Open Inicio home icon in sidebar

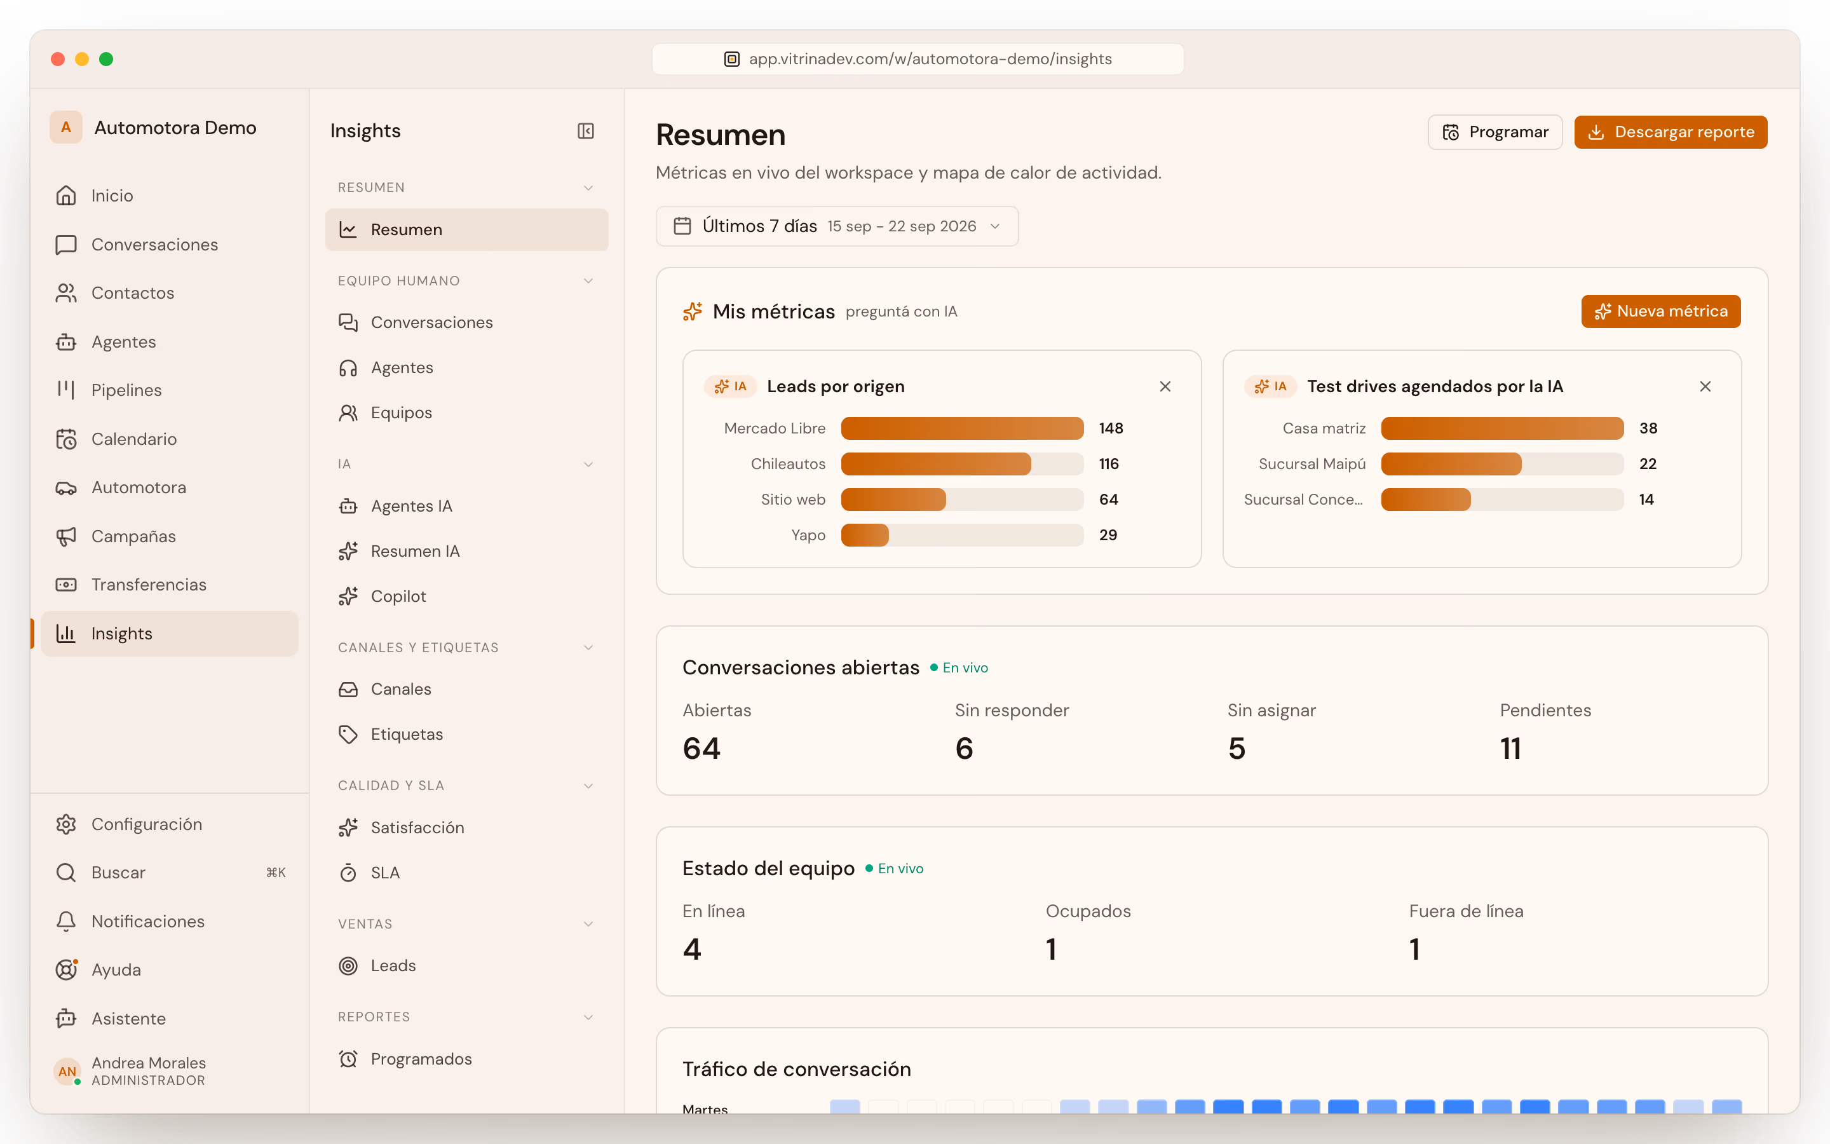coord(66,195)
